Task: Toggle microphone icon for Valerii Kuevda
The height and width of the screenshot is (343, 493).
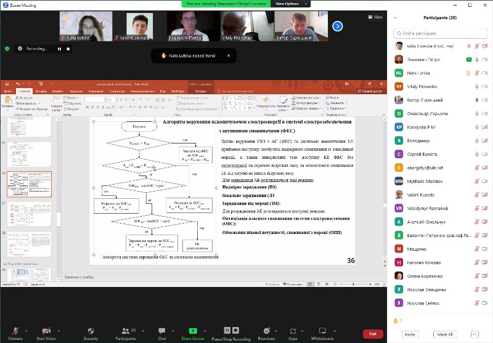Action: (x=476, y=195)
